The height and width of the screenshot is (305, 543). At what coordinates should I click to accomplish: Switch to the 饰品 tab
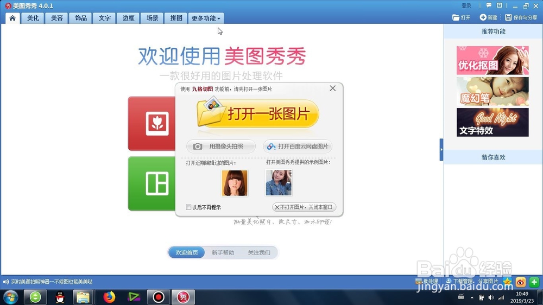coord(81,18)
